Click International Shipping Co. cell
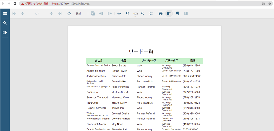 [98, 86]
